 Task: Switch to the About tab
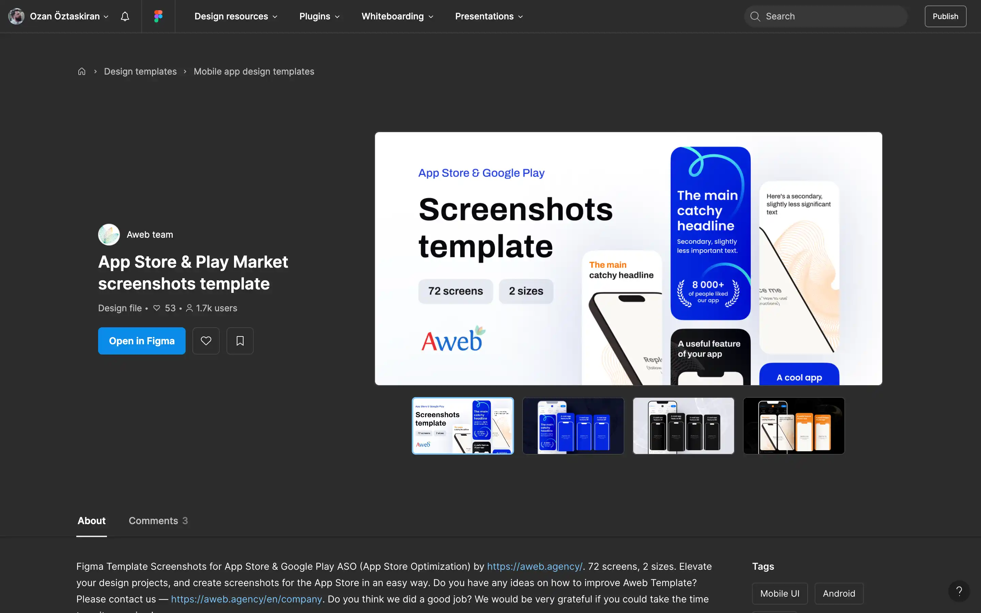[92, 521]
